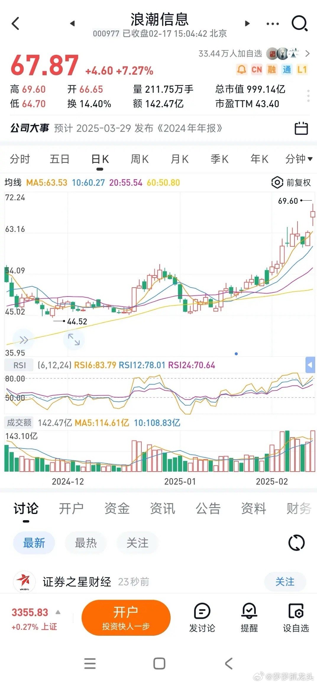Open 证券之星财经 avatar
This screenshot has width=317, height=684.
24,582
